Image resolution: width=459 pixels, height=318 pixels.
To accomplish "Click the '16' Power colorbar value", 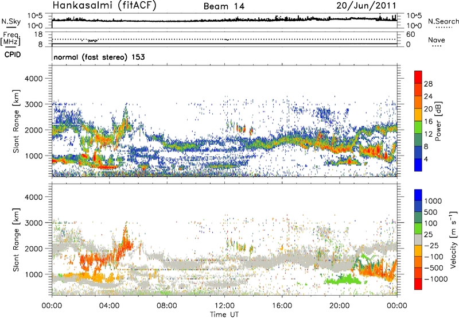I will coord(428,122).
